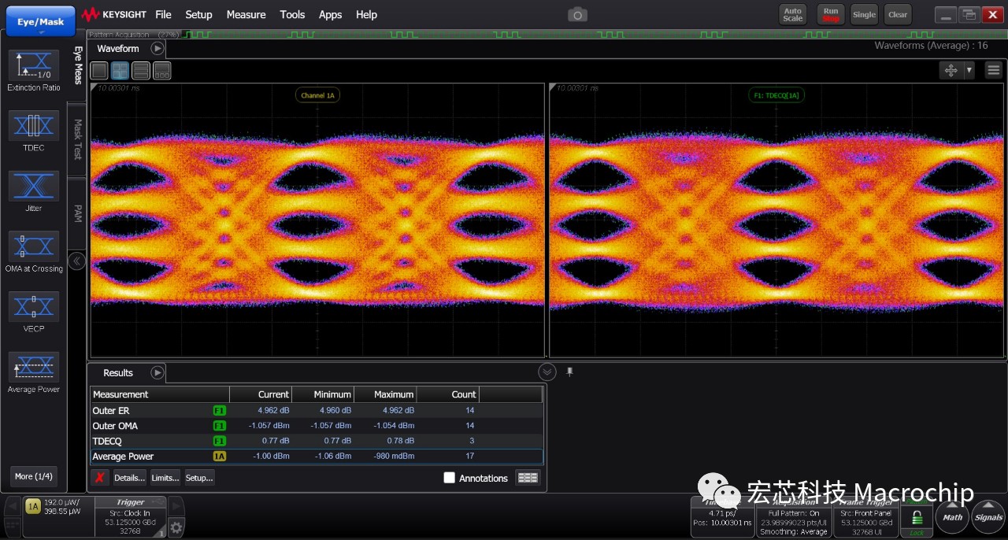
Task: Open the Measure menu
Action: coord(246,14)
